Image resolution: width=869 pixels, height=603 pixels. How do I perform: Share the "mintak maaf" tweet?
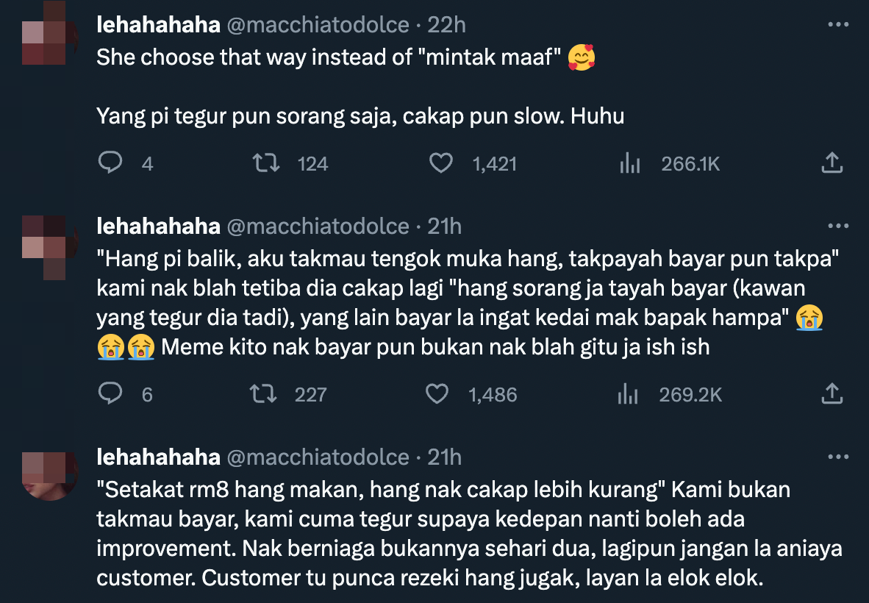click(831, 163)
